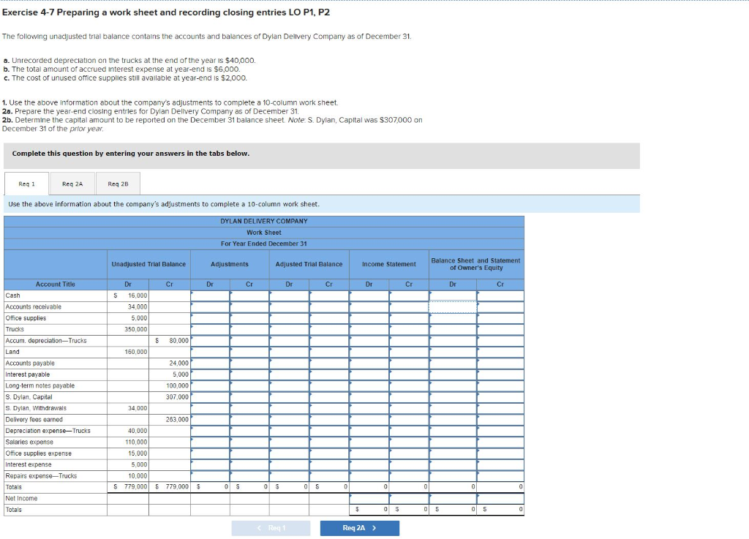Select Interest payable Adjustments Cr cell
Image resolution: width=749 pixels, height=539 pixels.
tap(249, 374)
